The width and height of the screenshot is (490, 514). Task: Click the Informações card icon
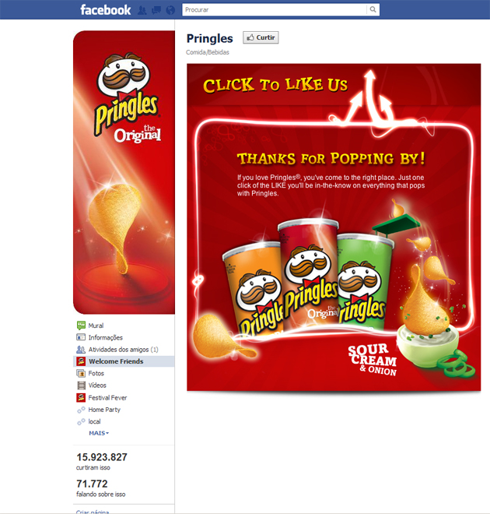(x=81, y=337)
